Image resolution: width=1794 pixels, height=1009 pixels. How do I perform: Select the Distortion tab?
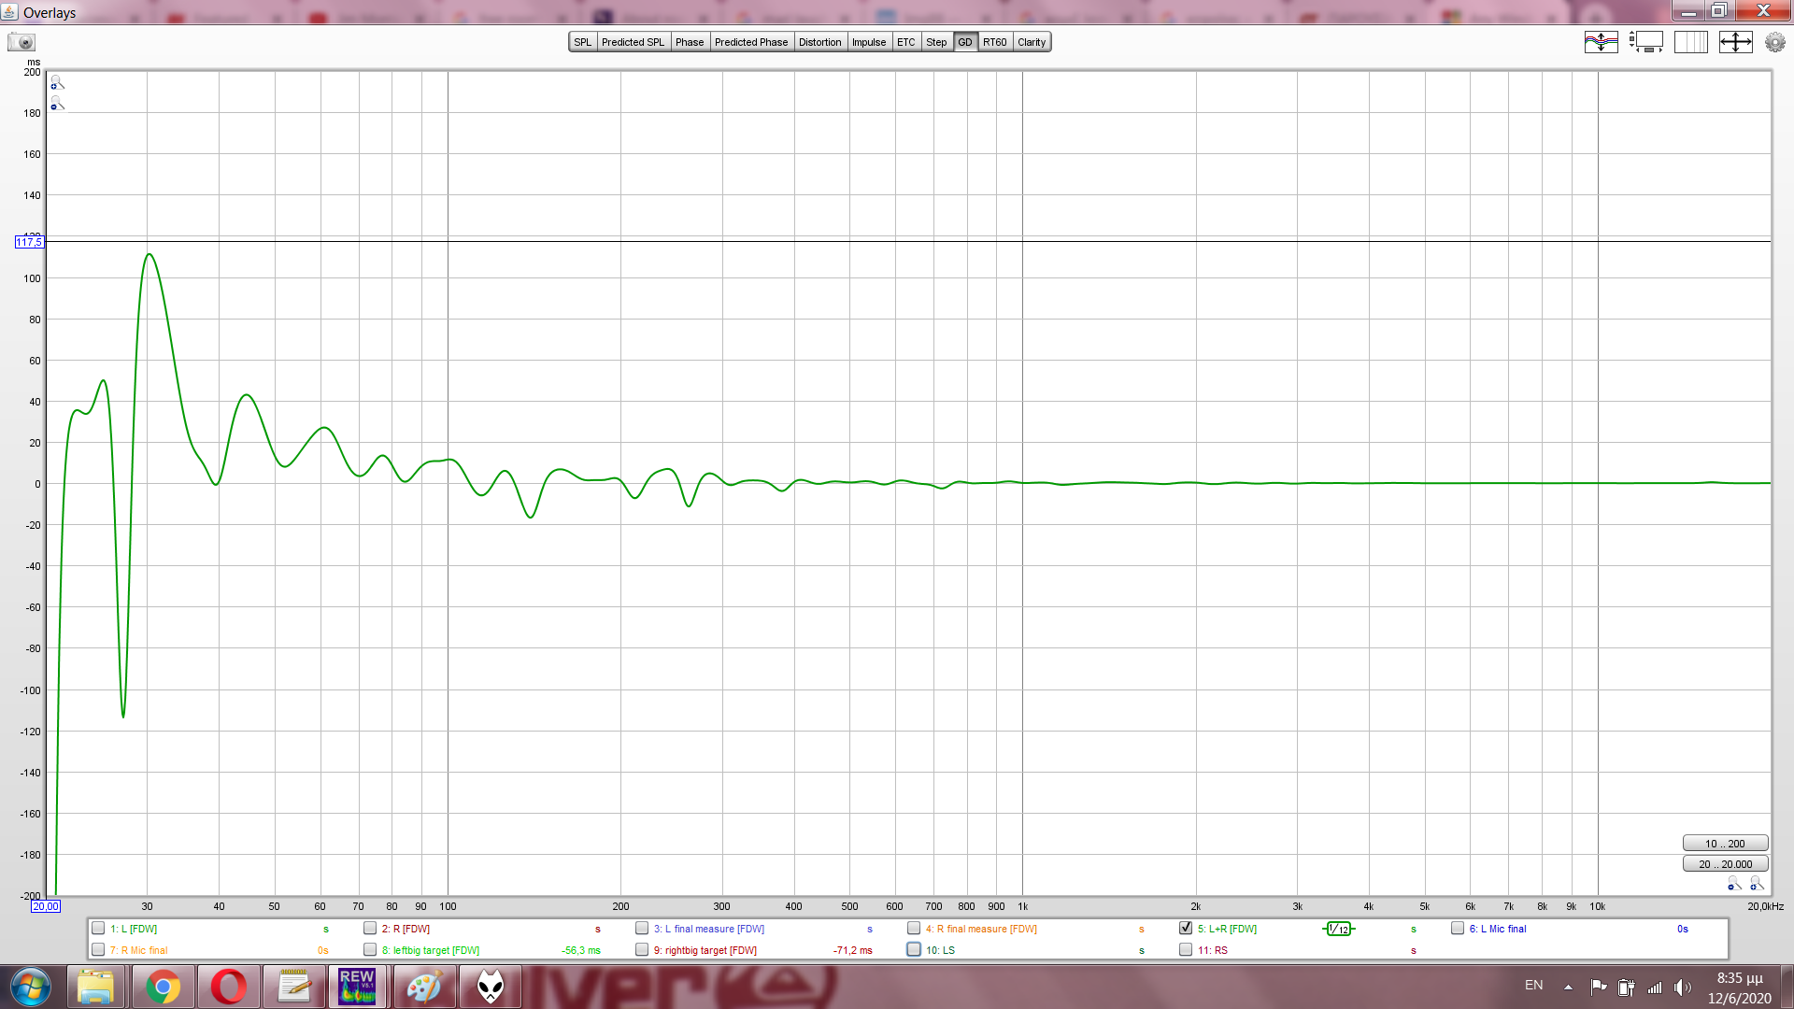click(820, 42)
